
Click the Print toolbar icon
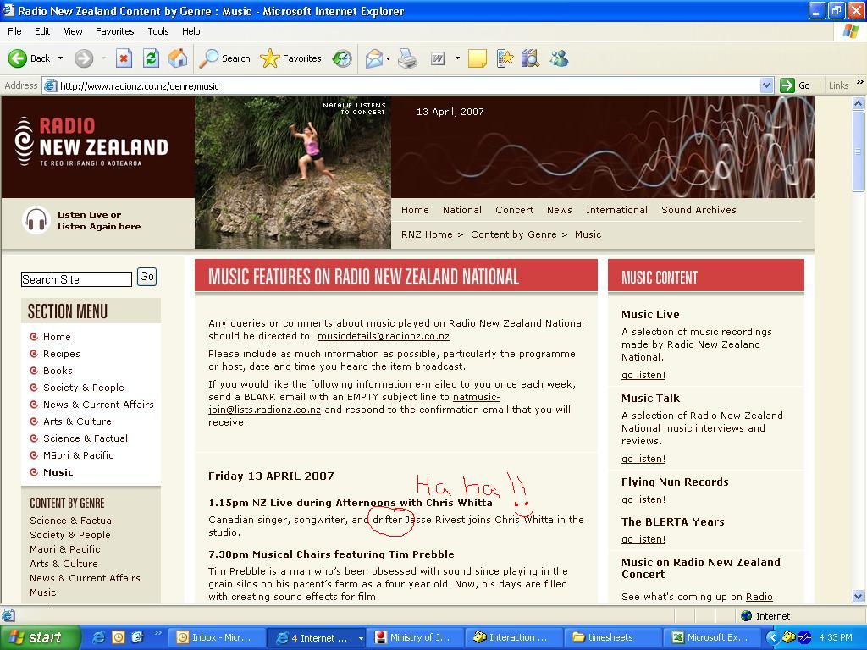[x=407, y=58]
